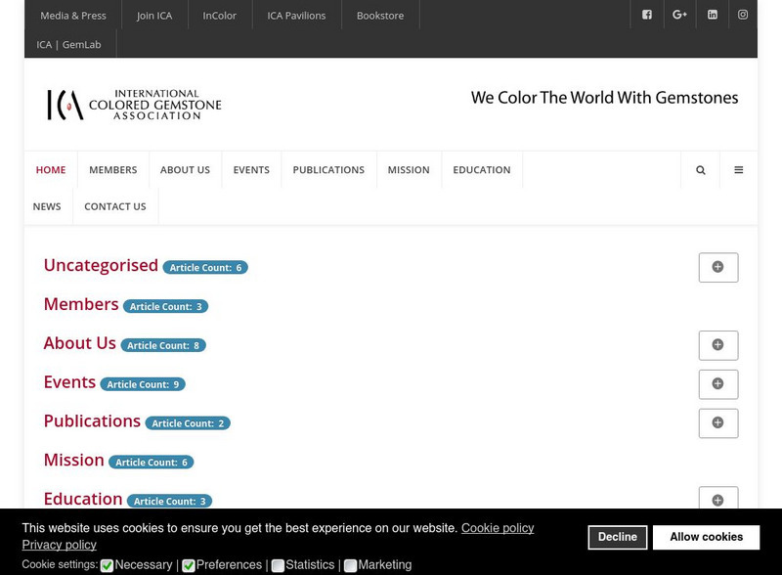Open site search magnifier icon
This screenshot has width=782, height=575.
point(700,170)
